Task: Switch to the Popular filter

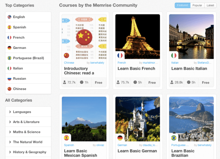Action: [197, 5]
